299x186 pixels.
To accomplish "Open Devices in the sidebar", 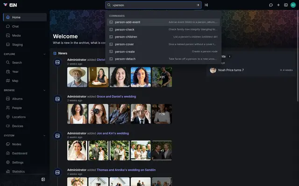I will pyautogui.click(x=25, y=126).
